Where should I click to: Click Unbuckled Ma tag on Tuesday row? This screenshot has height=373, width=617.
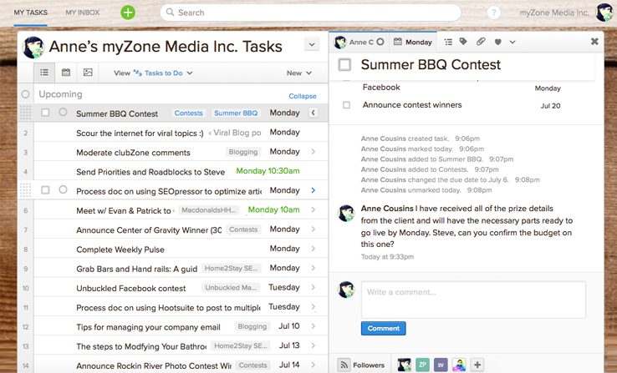click(x=231, y=287)
